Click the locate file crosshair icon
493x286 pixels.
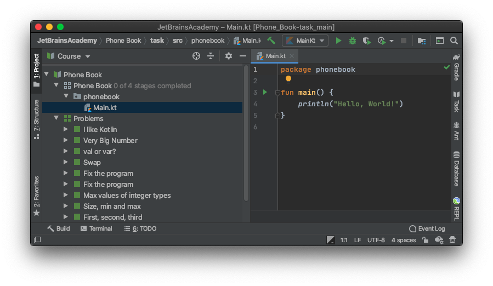pyautogui.click(x=196, y=56)
